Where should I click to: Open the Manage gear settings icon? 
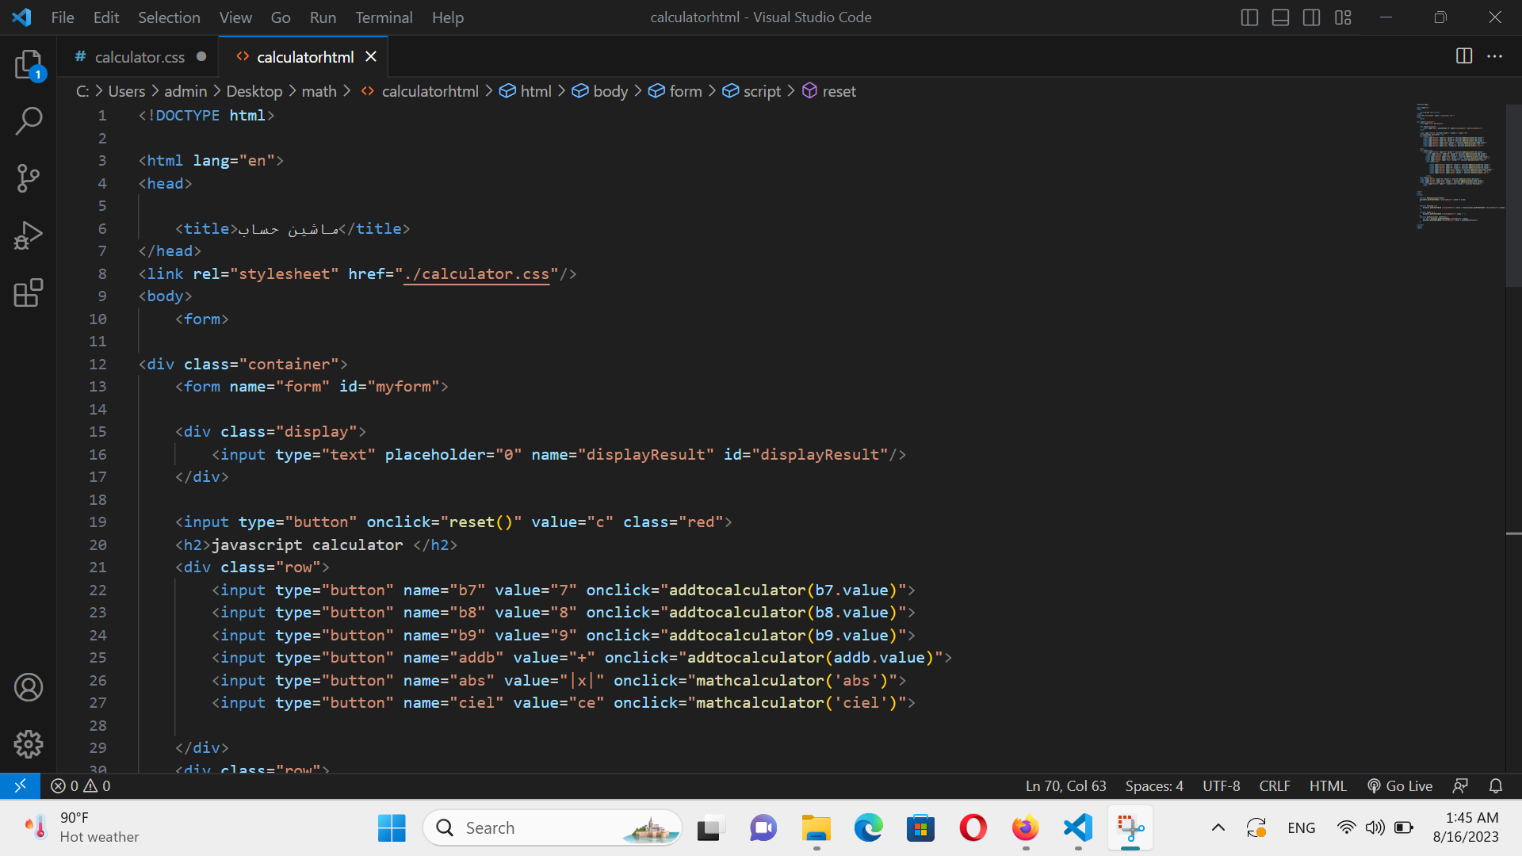click(29, 744)
